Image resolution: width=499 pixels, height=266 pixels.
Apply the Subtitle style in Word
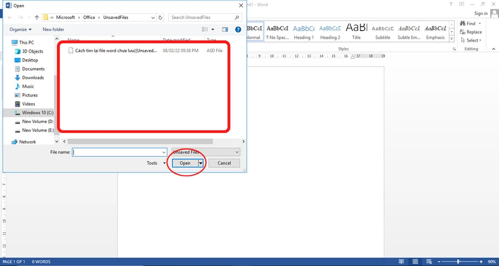(383, 32)
